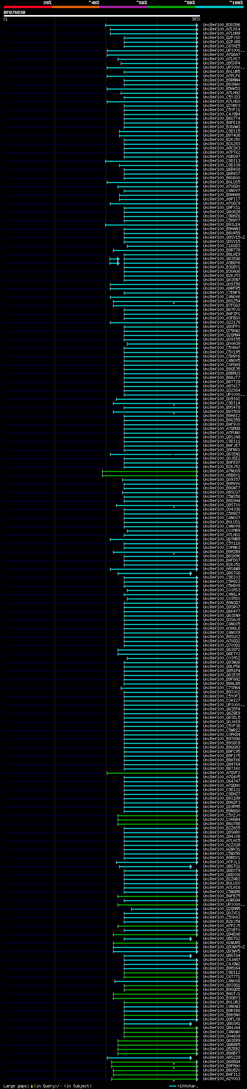Click UniRef100_B2G283 label
Screen dimensions: 247x1089
coord(221,144)
